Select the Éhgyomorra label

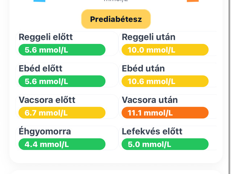click(45, 132)
